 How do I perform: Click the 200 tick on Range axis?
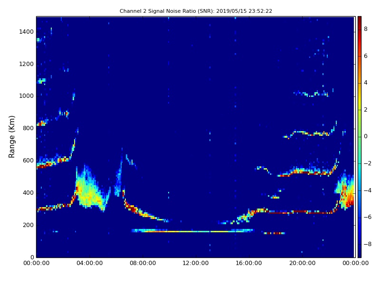click(28, 225)
